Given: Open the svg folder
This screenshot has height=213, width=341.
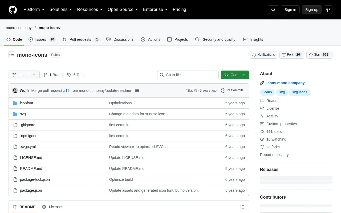Looking at the screenshot, I should coord(23,114).
